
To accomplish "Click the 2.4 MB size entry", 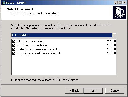I will pos(112,41).
